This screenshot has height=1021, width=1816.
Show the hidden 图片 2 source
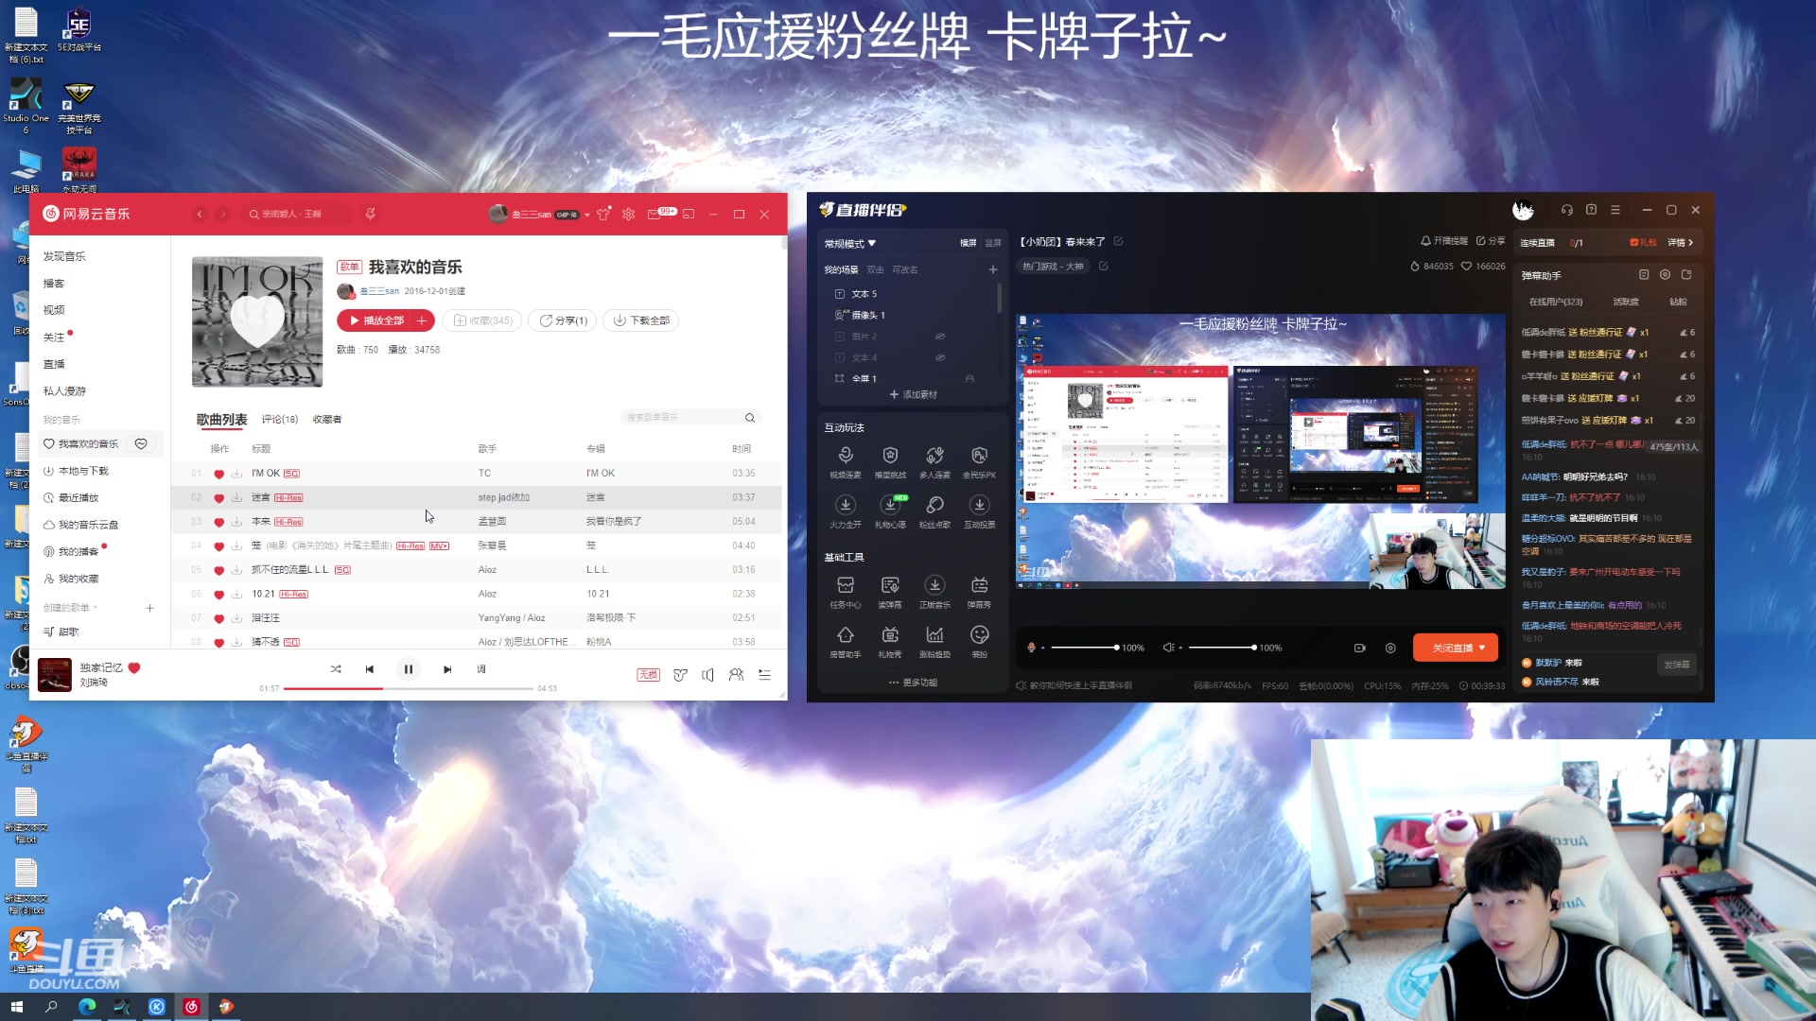coord(940,336)
